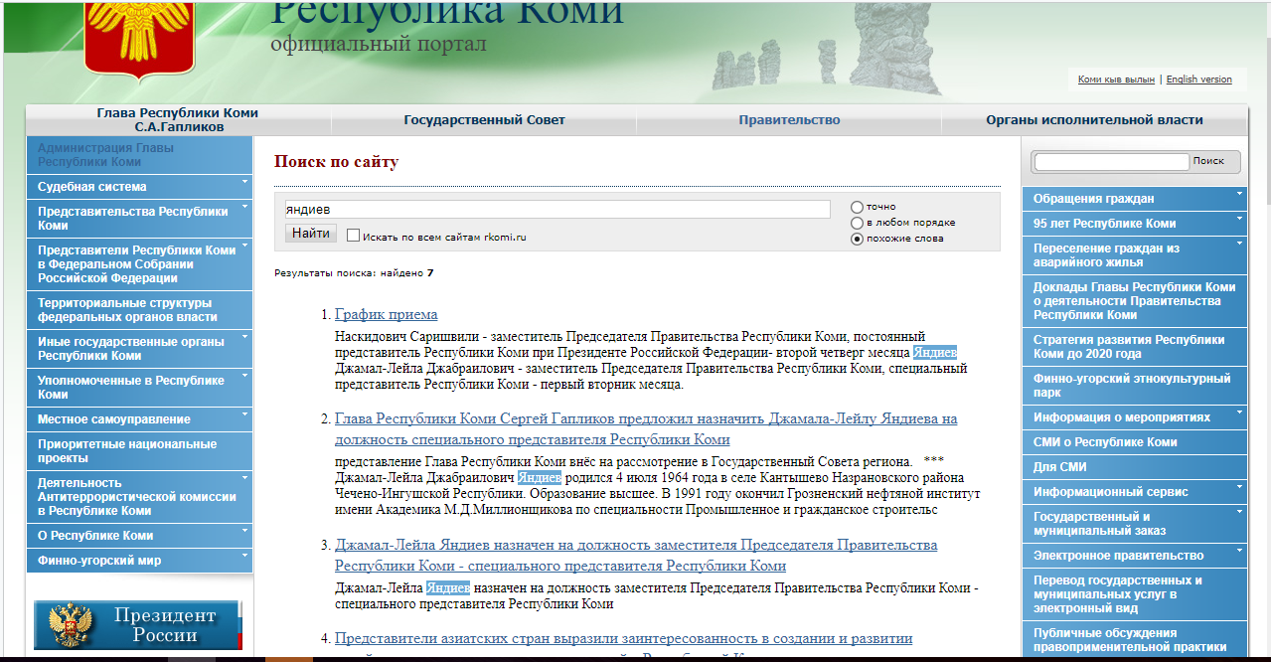Open the Государственный Совет tab
This screenshot has width=1271, height=662.
coord(484,120)
